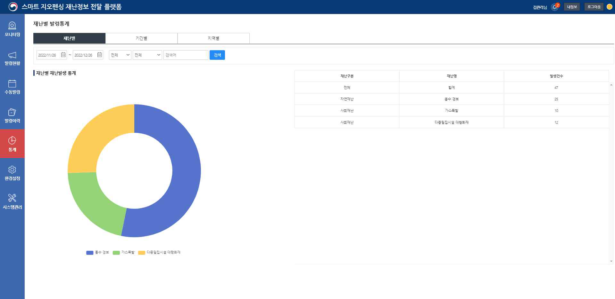Click table scrollbar up arrow
The image size is (615, 299).
(611, 85)
